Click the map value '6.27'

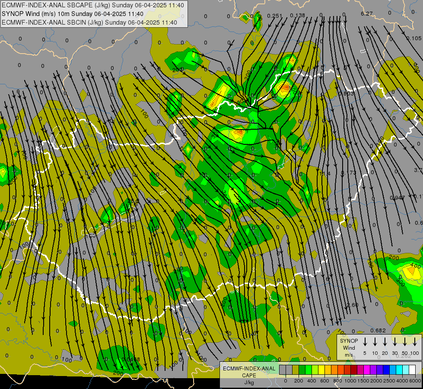367,13
